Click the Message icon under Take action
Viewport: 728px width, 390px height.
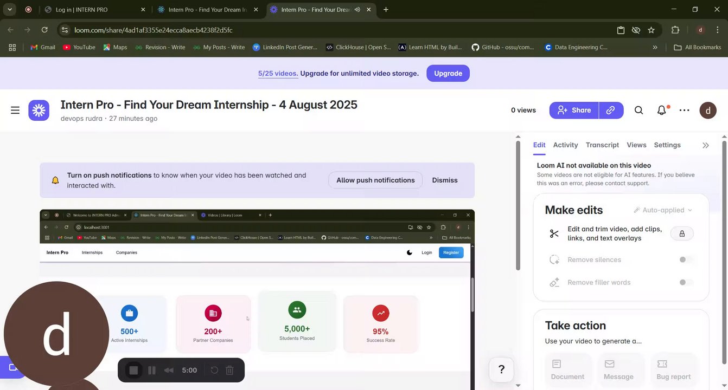610,364
